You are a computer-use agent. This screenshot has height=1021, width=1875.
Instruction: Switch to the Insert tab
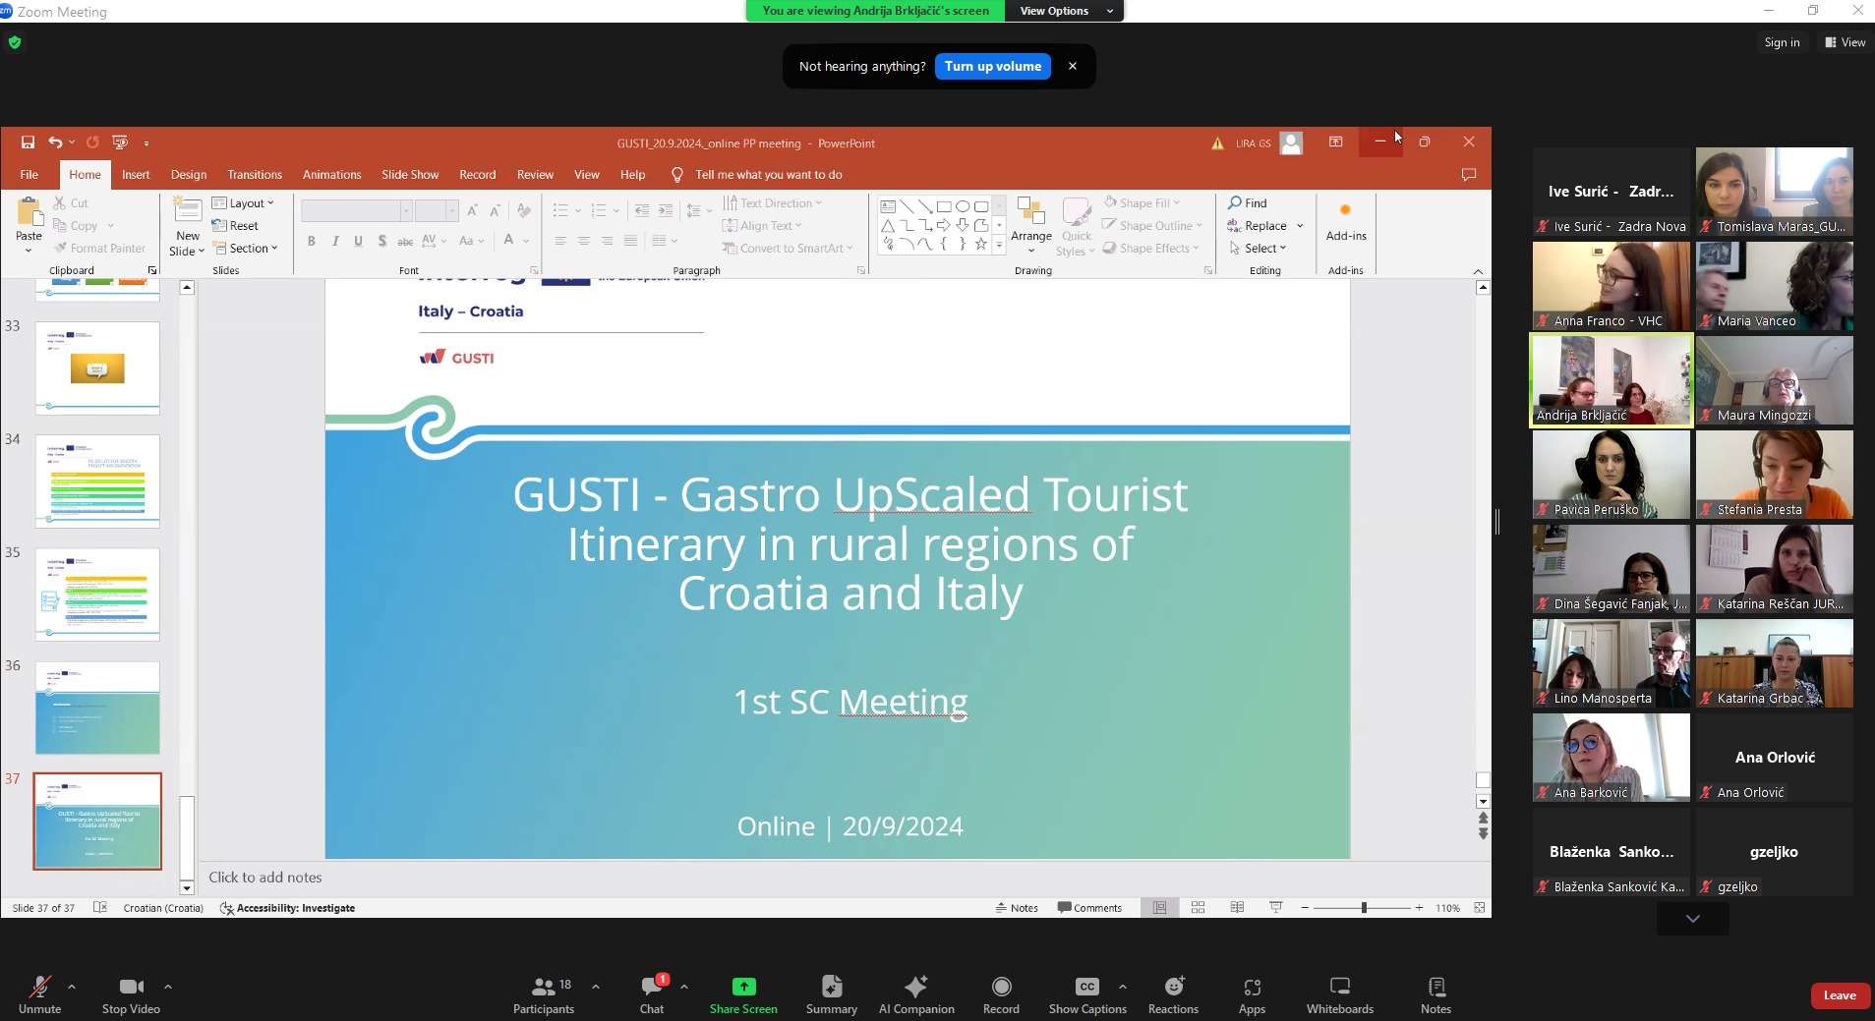click(x=136, y=175)
